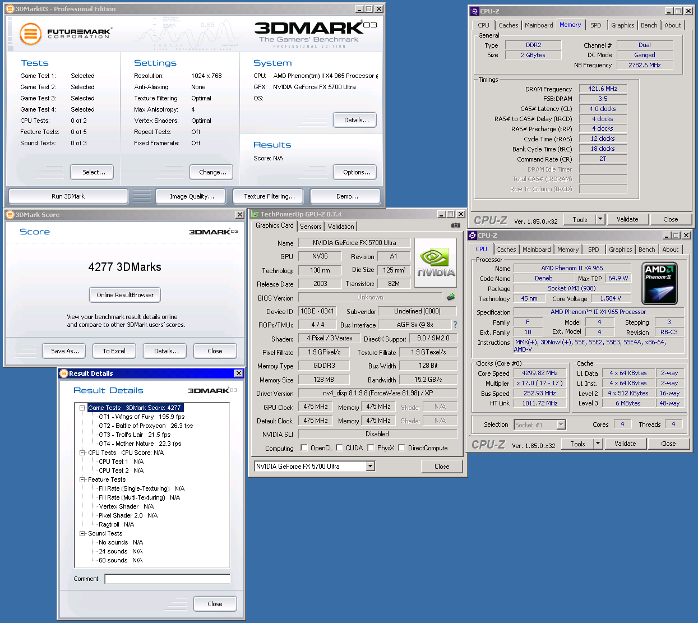Click the AMD Phenom II logo image

659,283
